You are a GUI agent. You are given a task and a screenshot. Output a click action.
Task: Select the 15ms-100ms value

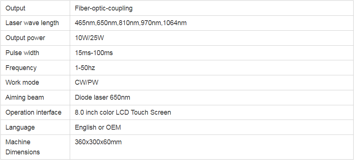pyautogui.click(x=94, y=53)
